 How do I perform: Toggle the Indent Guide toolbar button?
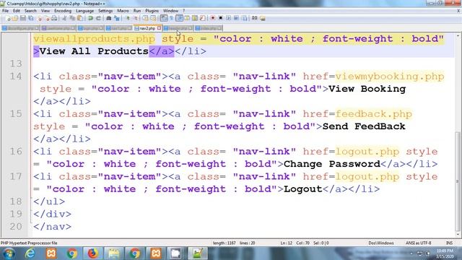point(179,18)
